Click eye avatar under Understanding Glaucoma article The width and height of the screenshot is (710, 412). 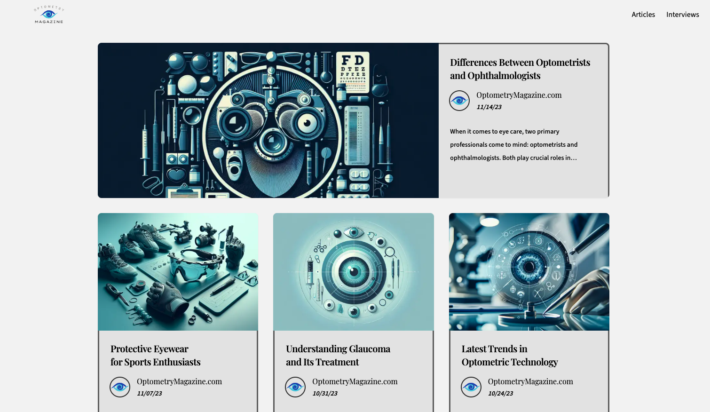coord(295,387)
